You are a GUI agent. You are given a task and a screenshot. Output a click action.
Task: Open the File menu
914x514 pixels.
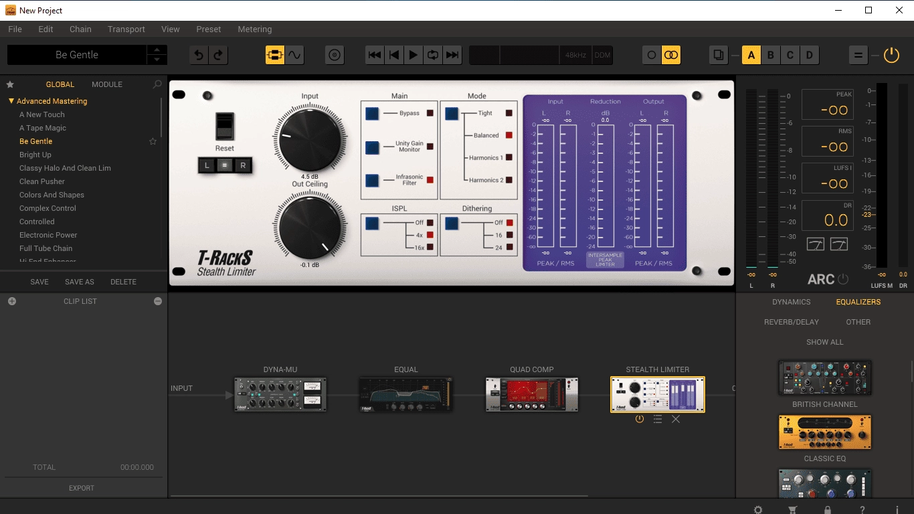coord(15,29)
